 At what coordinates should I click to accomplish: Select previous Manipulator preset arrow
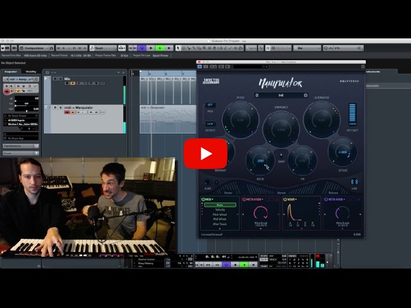[257, 95]
